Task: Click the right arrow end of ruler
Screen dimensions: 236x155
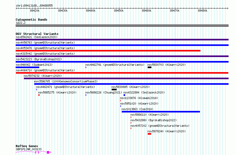Action: (x=228, y=8)
